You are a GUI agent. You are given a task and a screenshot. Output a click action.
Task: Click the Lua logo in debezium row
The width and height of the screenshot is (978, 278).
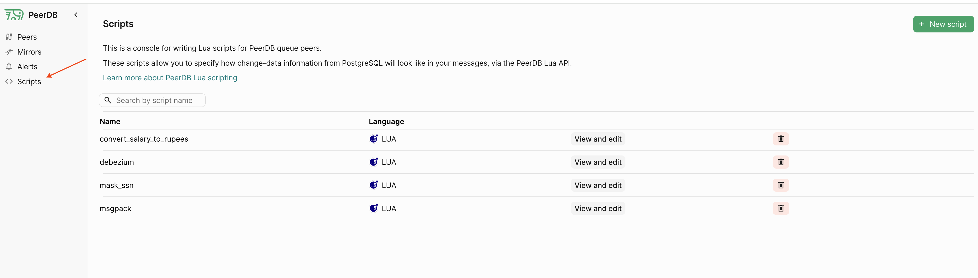click(374, 162)
